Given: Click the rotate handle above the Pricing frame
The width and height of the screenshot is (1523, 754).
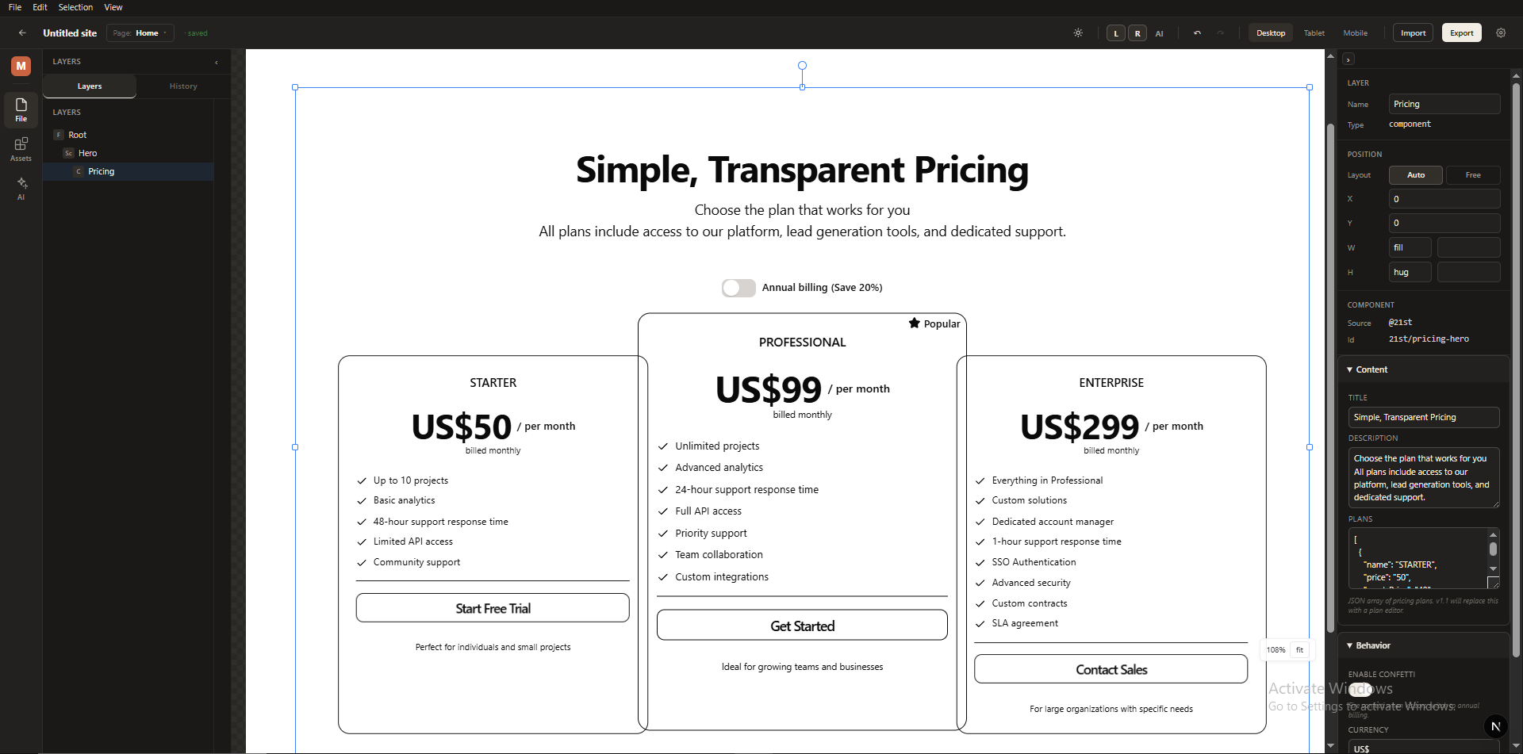Looking at the screenshot, I should click(x=802, y=66).
